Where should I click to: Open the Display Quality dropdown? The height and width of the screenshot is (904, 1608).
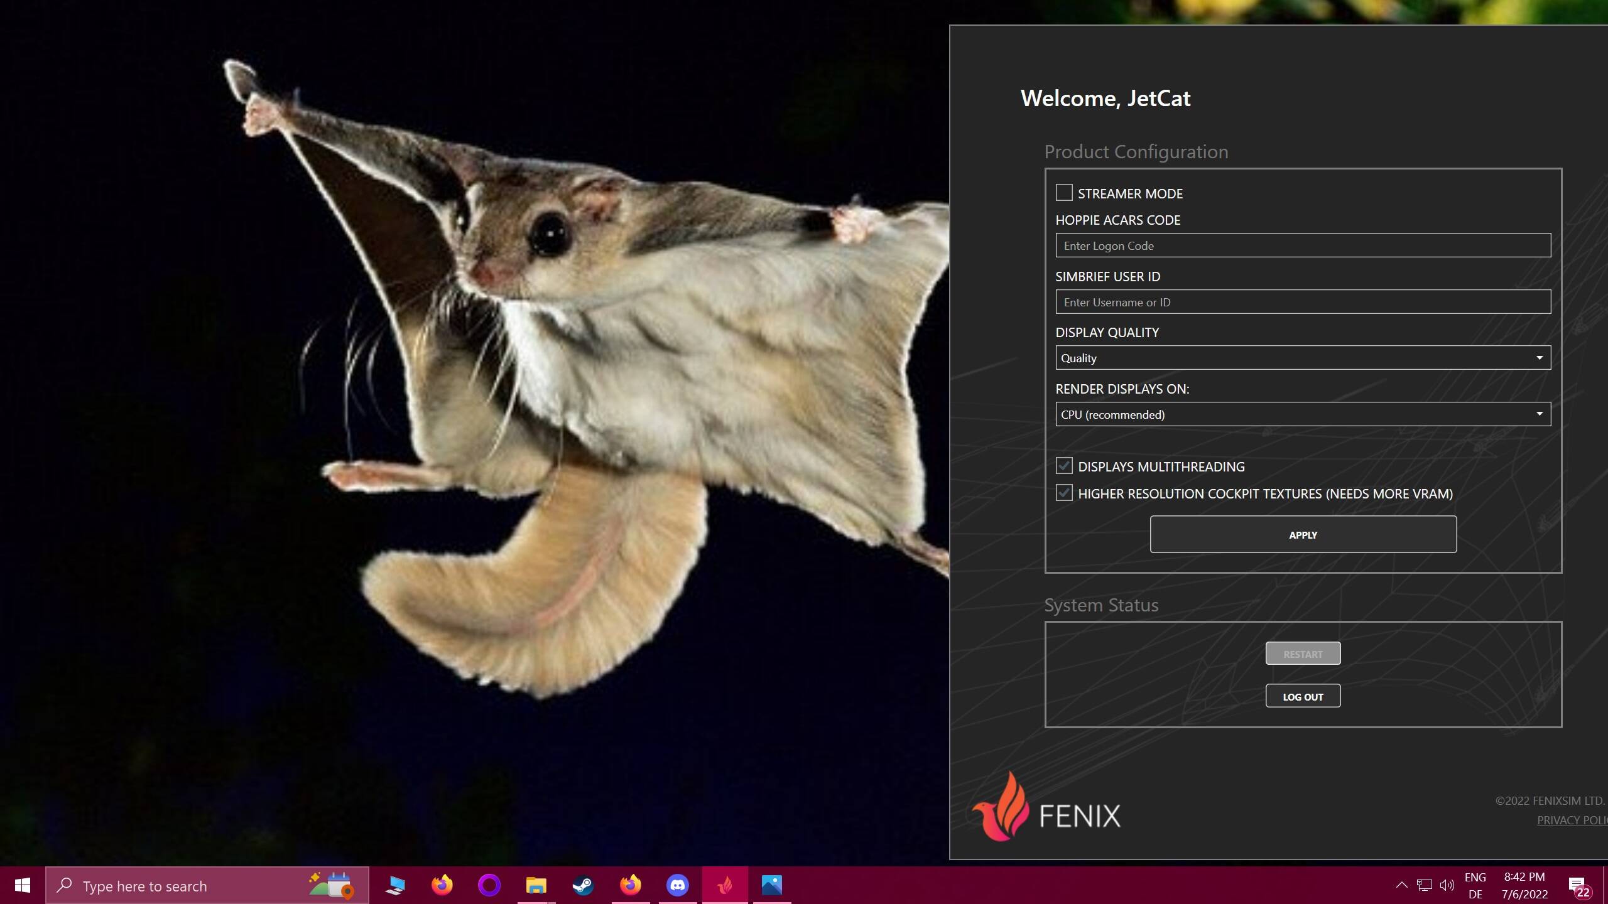(1303, 358)
